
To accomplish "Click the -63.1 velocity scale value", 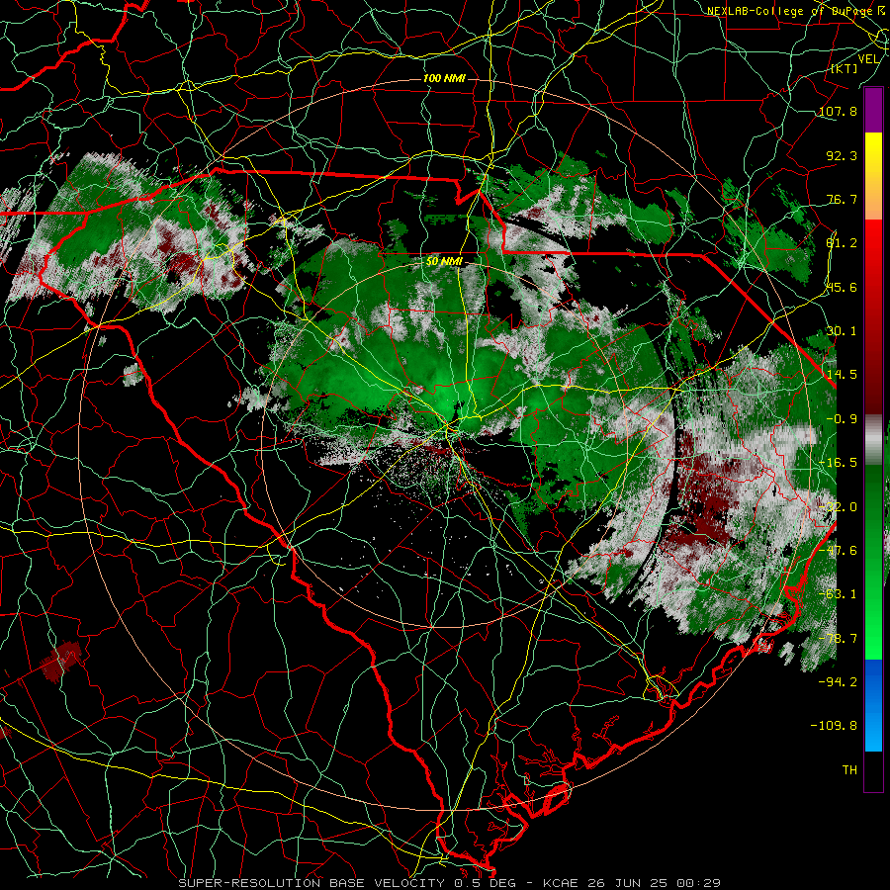I will pyautogui.click(x=838, y=594).
